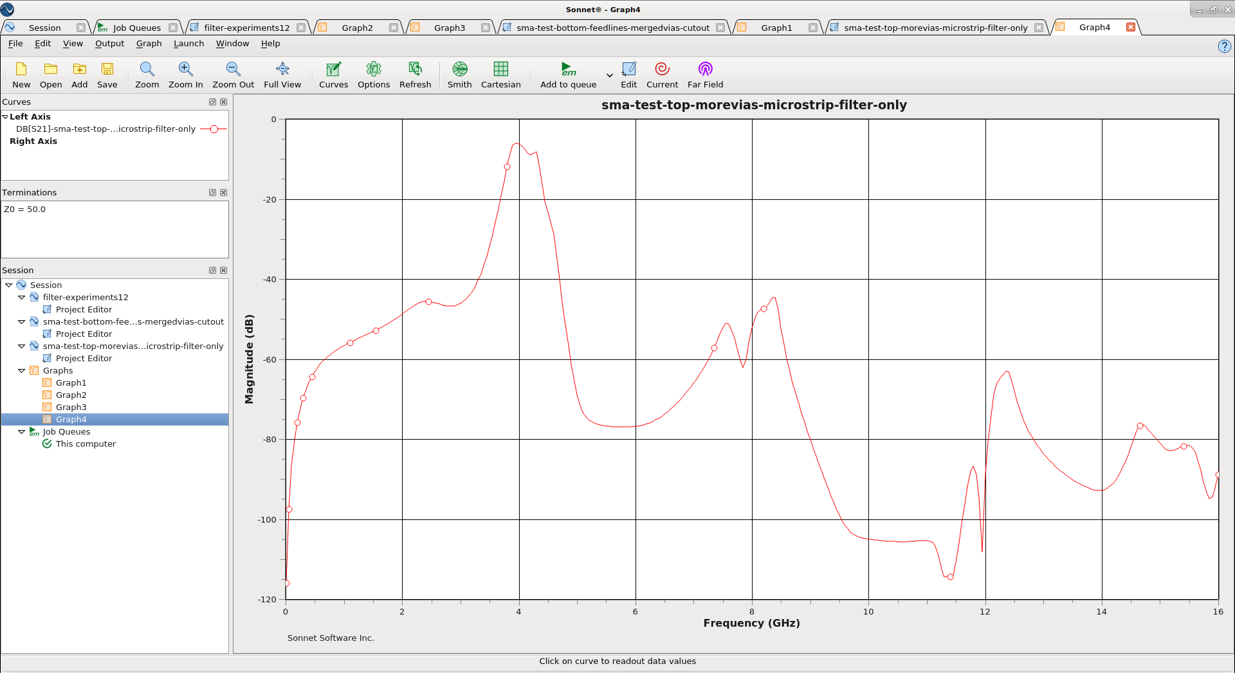Viewport: 1235px width, 673px height.
Task: Switch to filter-experiments12 tab
Action: 246,28
